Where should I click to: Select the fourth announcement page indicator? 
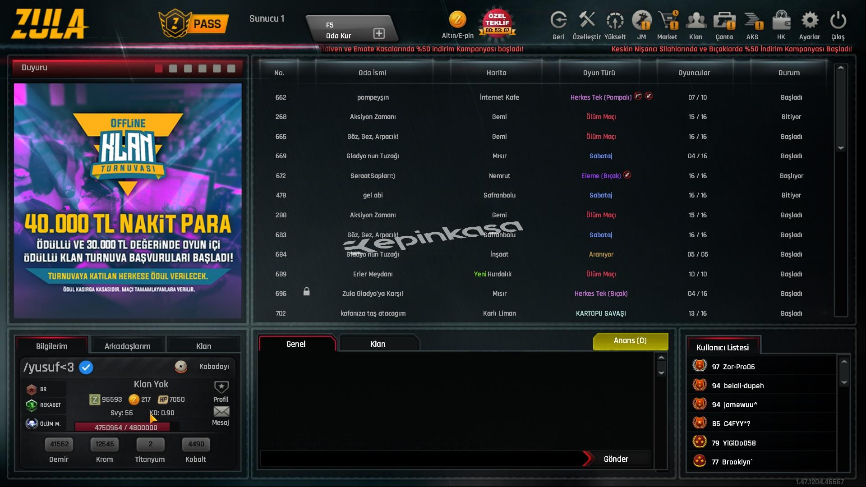tap(202, 69)
